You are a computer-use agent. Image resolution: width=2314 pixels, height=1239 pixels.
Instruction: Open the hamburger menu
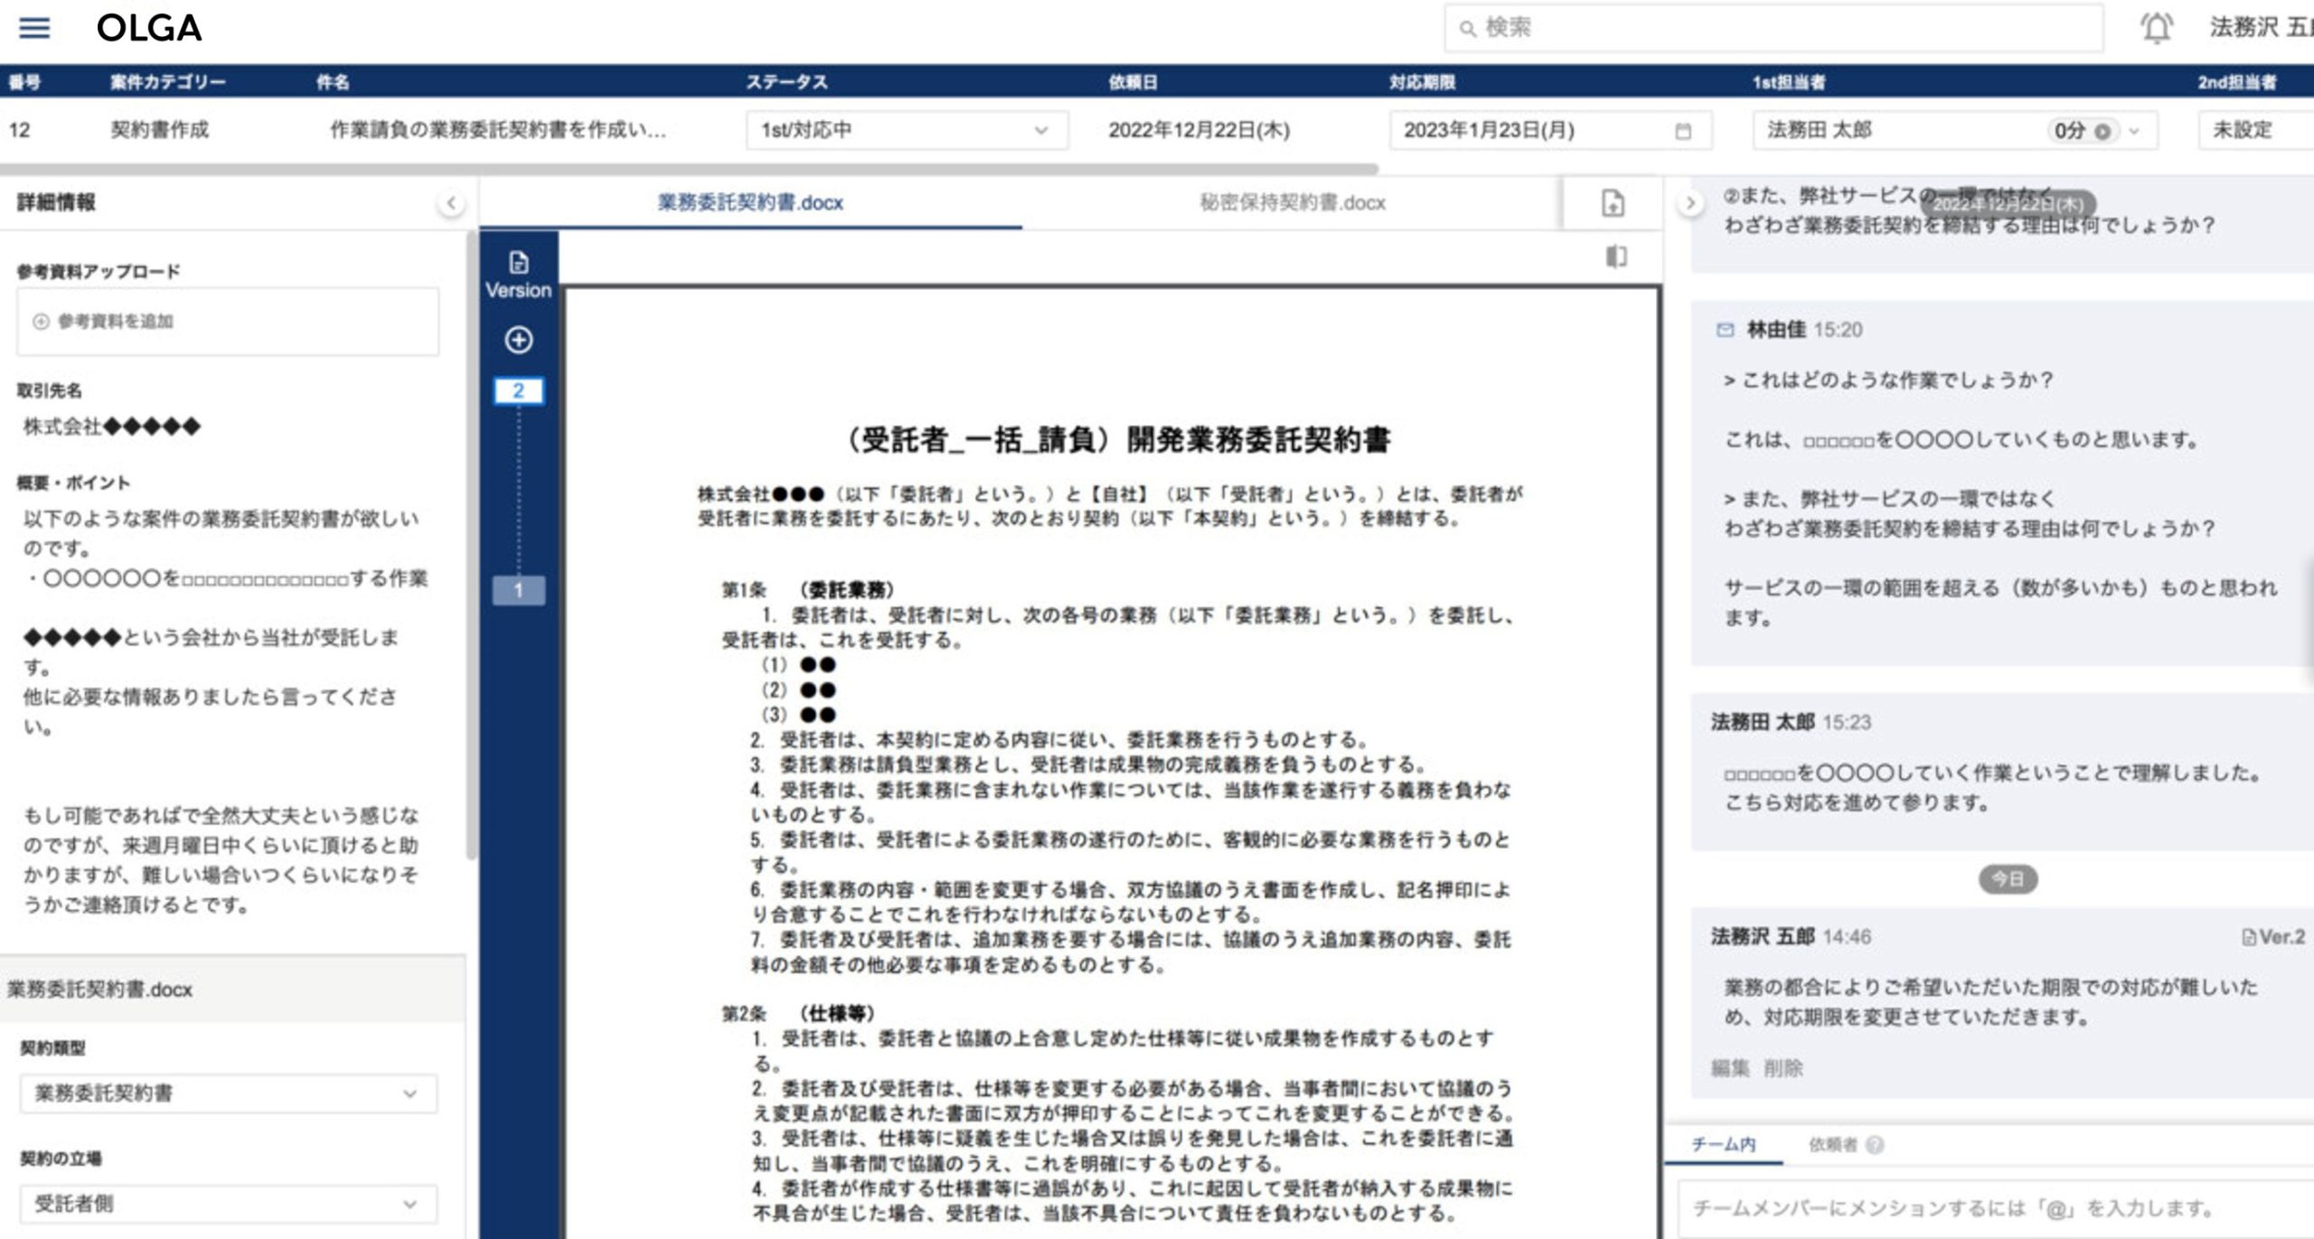coord(34,28)
